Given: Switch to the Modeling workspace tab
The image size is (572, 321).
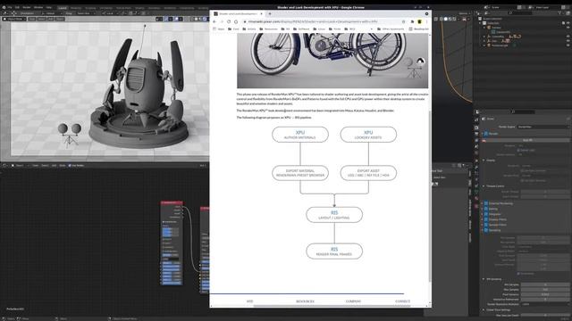Looking at the screenshot, I should click(76, 8).
